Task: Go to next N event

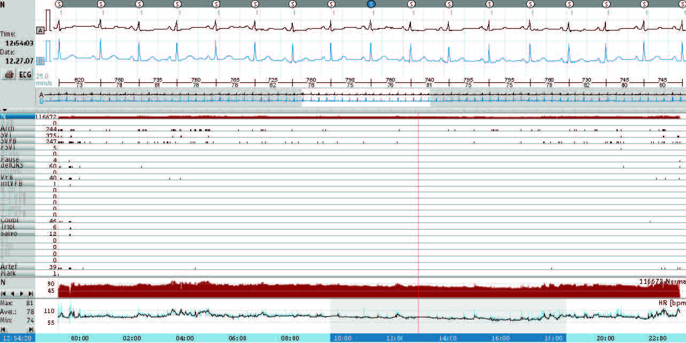Action: click(21, 294)
